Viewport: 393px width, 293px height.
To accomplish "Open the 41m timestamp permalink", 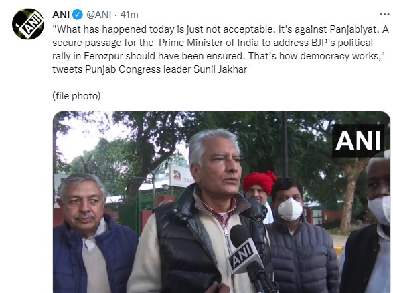I will point(129,15).
